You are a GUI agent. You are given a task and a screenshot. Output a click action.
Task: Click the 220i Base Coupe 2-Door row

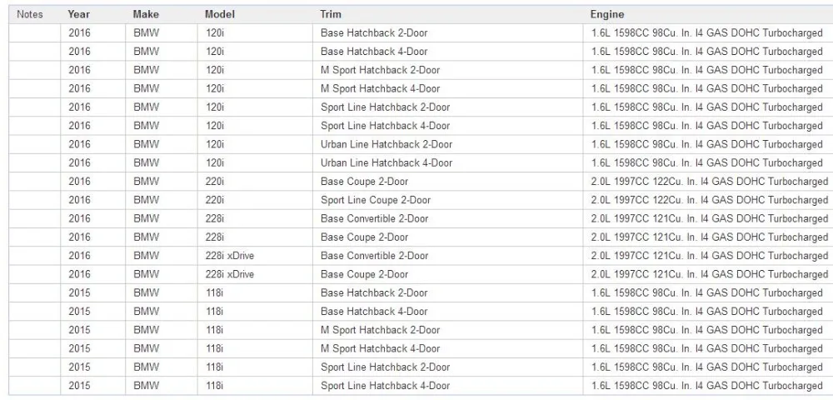(x=421, y=182)
